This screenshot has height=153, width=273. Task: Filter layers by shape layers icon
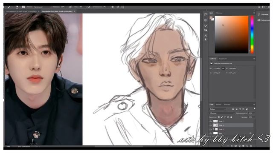pyautogui.click(x=244, y=109)
